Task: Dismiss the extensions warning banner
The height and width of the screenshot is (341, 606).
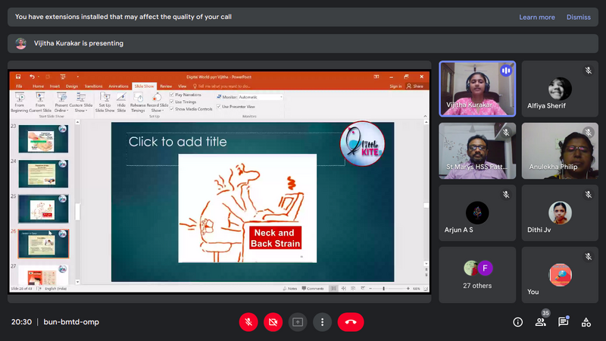Action: [578, 17]
